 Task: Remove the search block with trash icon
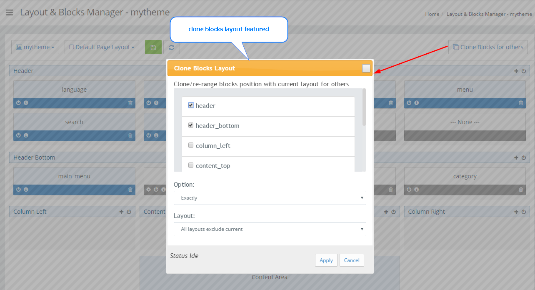pyautogui.click(x=130, y=135)
